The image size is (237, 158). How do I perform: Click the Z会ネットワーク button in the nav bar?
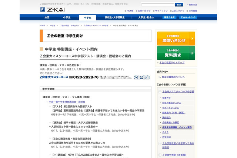pos(188,17)
